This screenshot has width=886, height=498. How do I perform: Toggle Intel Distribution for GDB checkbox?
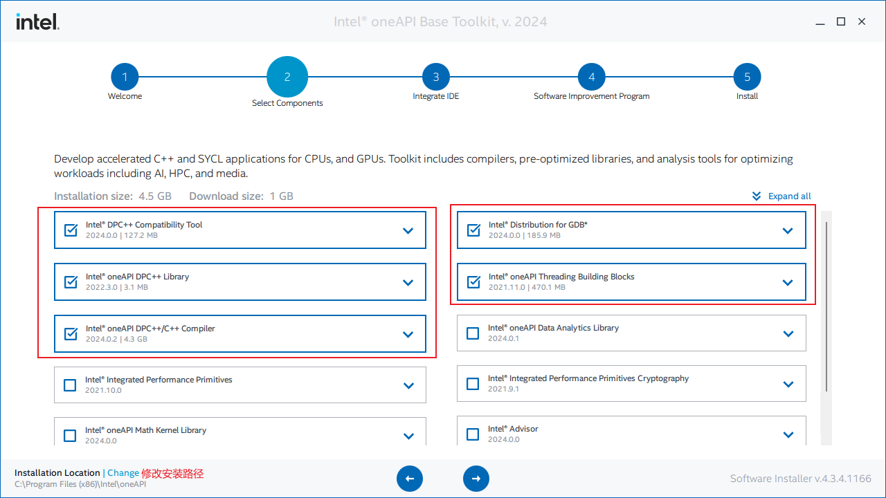pos(473,230)
